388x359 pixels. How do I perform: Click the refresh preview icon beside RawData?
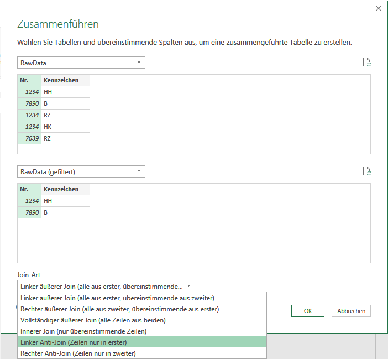[366, 62]
